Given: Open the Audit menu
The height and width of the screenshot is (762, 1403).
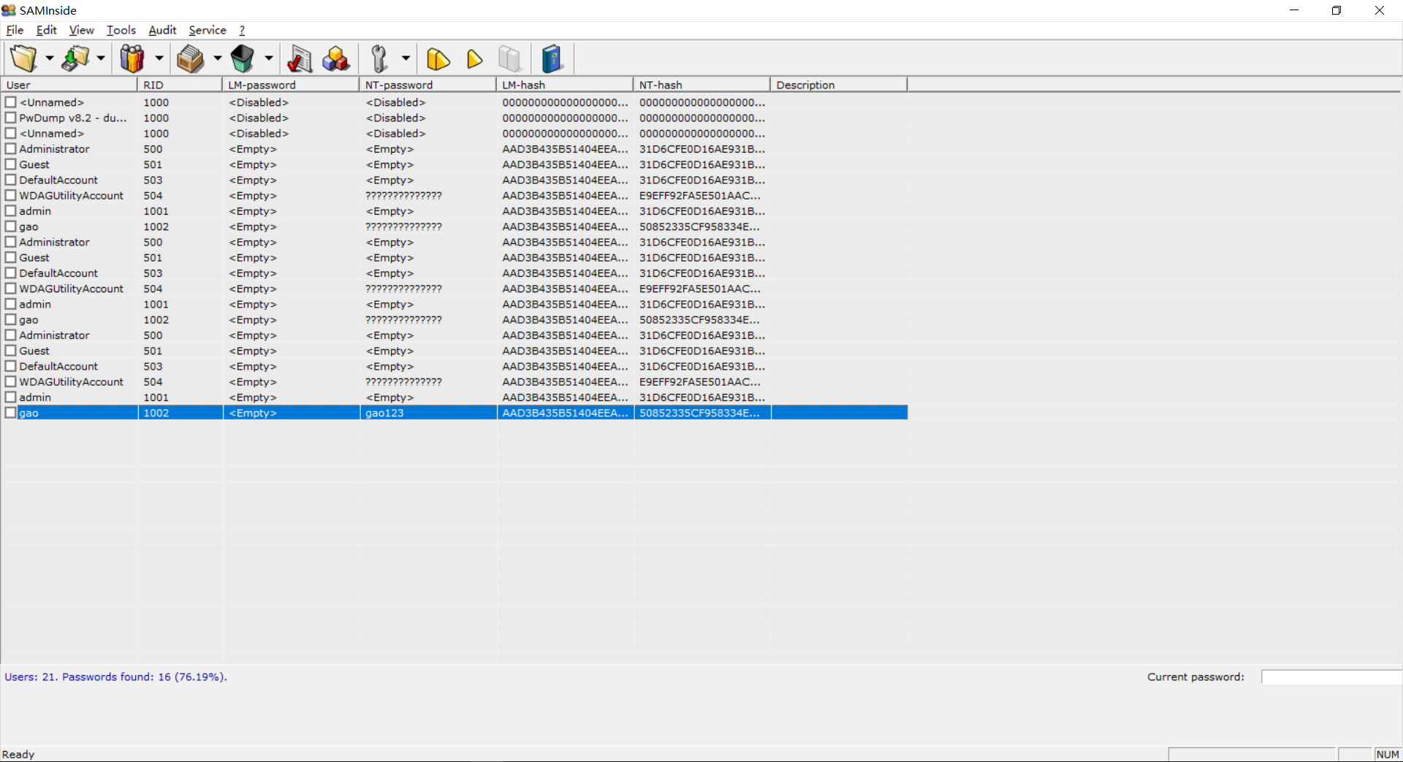Looking at the screenshot, I should tap(162, 30).
